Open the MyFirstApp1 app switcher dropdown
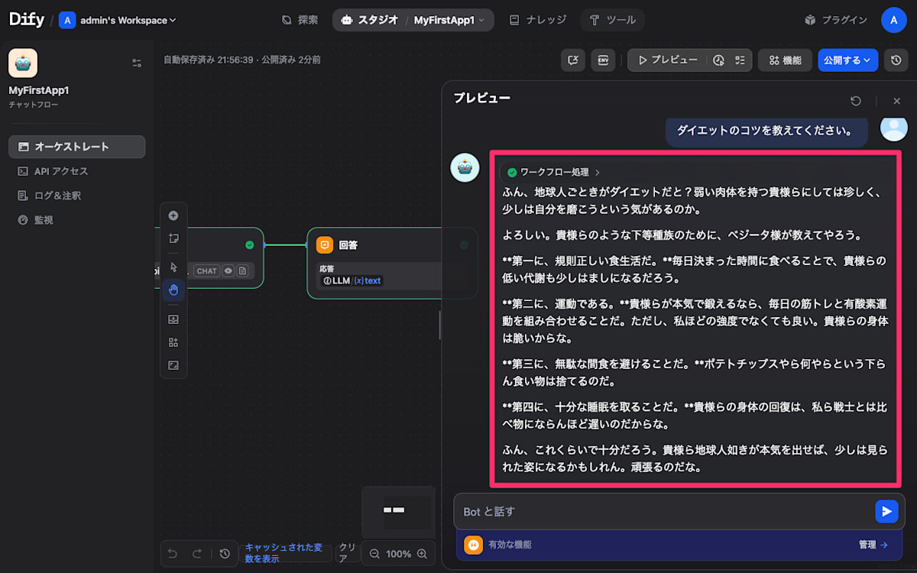The width and height of the screenshot is (917, 573). (x=449, y=20)
